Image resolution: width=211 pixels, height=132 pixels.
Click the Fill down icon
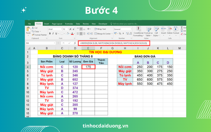point(182,31)
